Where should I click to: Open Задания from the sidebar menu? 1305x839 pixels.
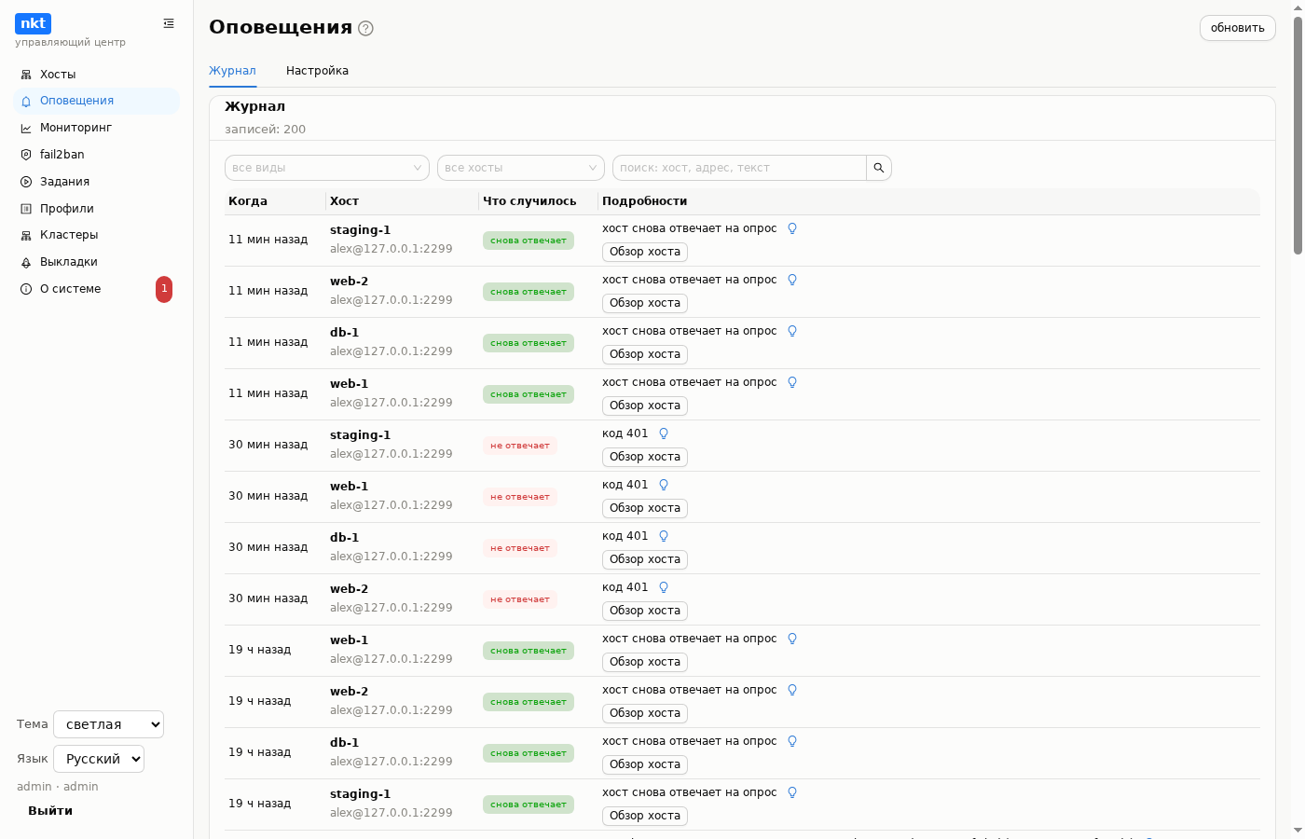(96, 182)
